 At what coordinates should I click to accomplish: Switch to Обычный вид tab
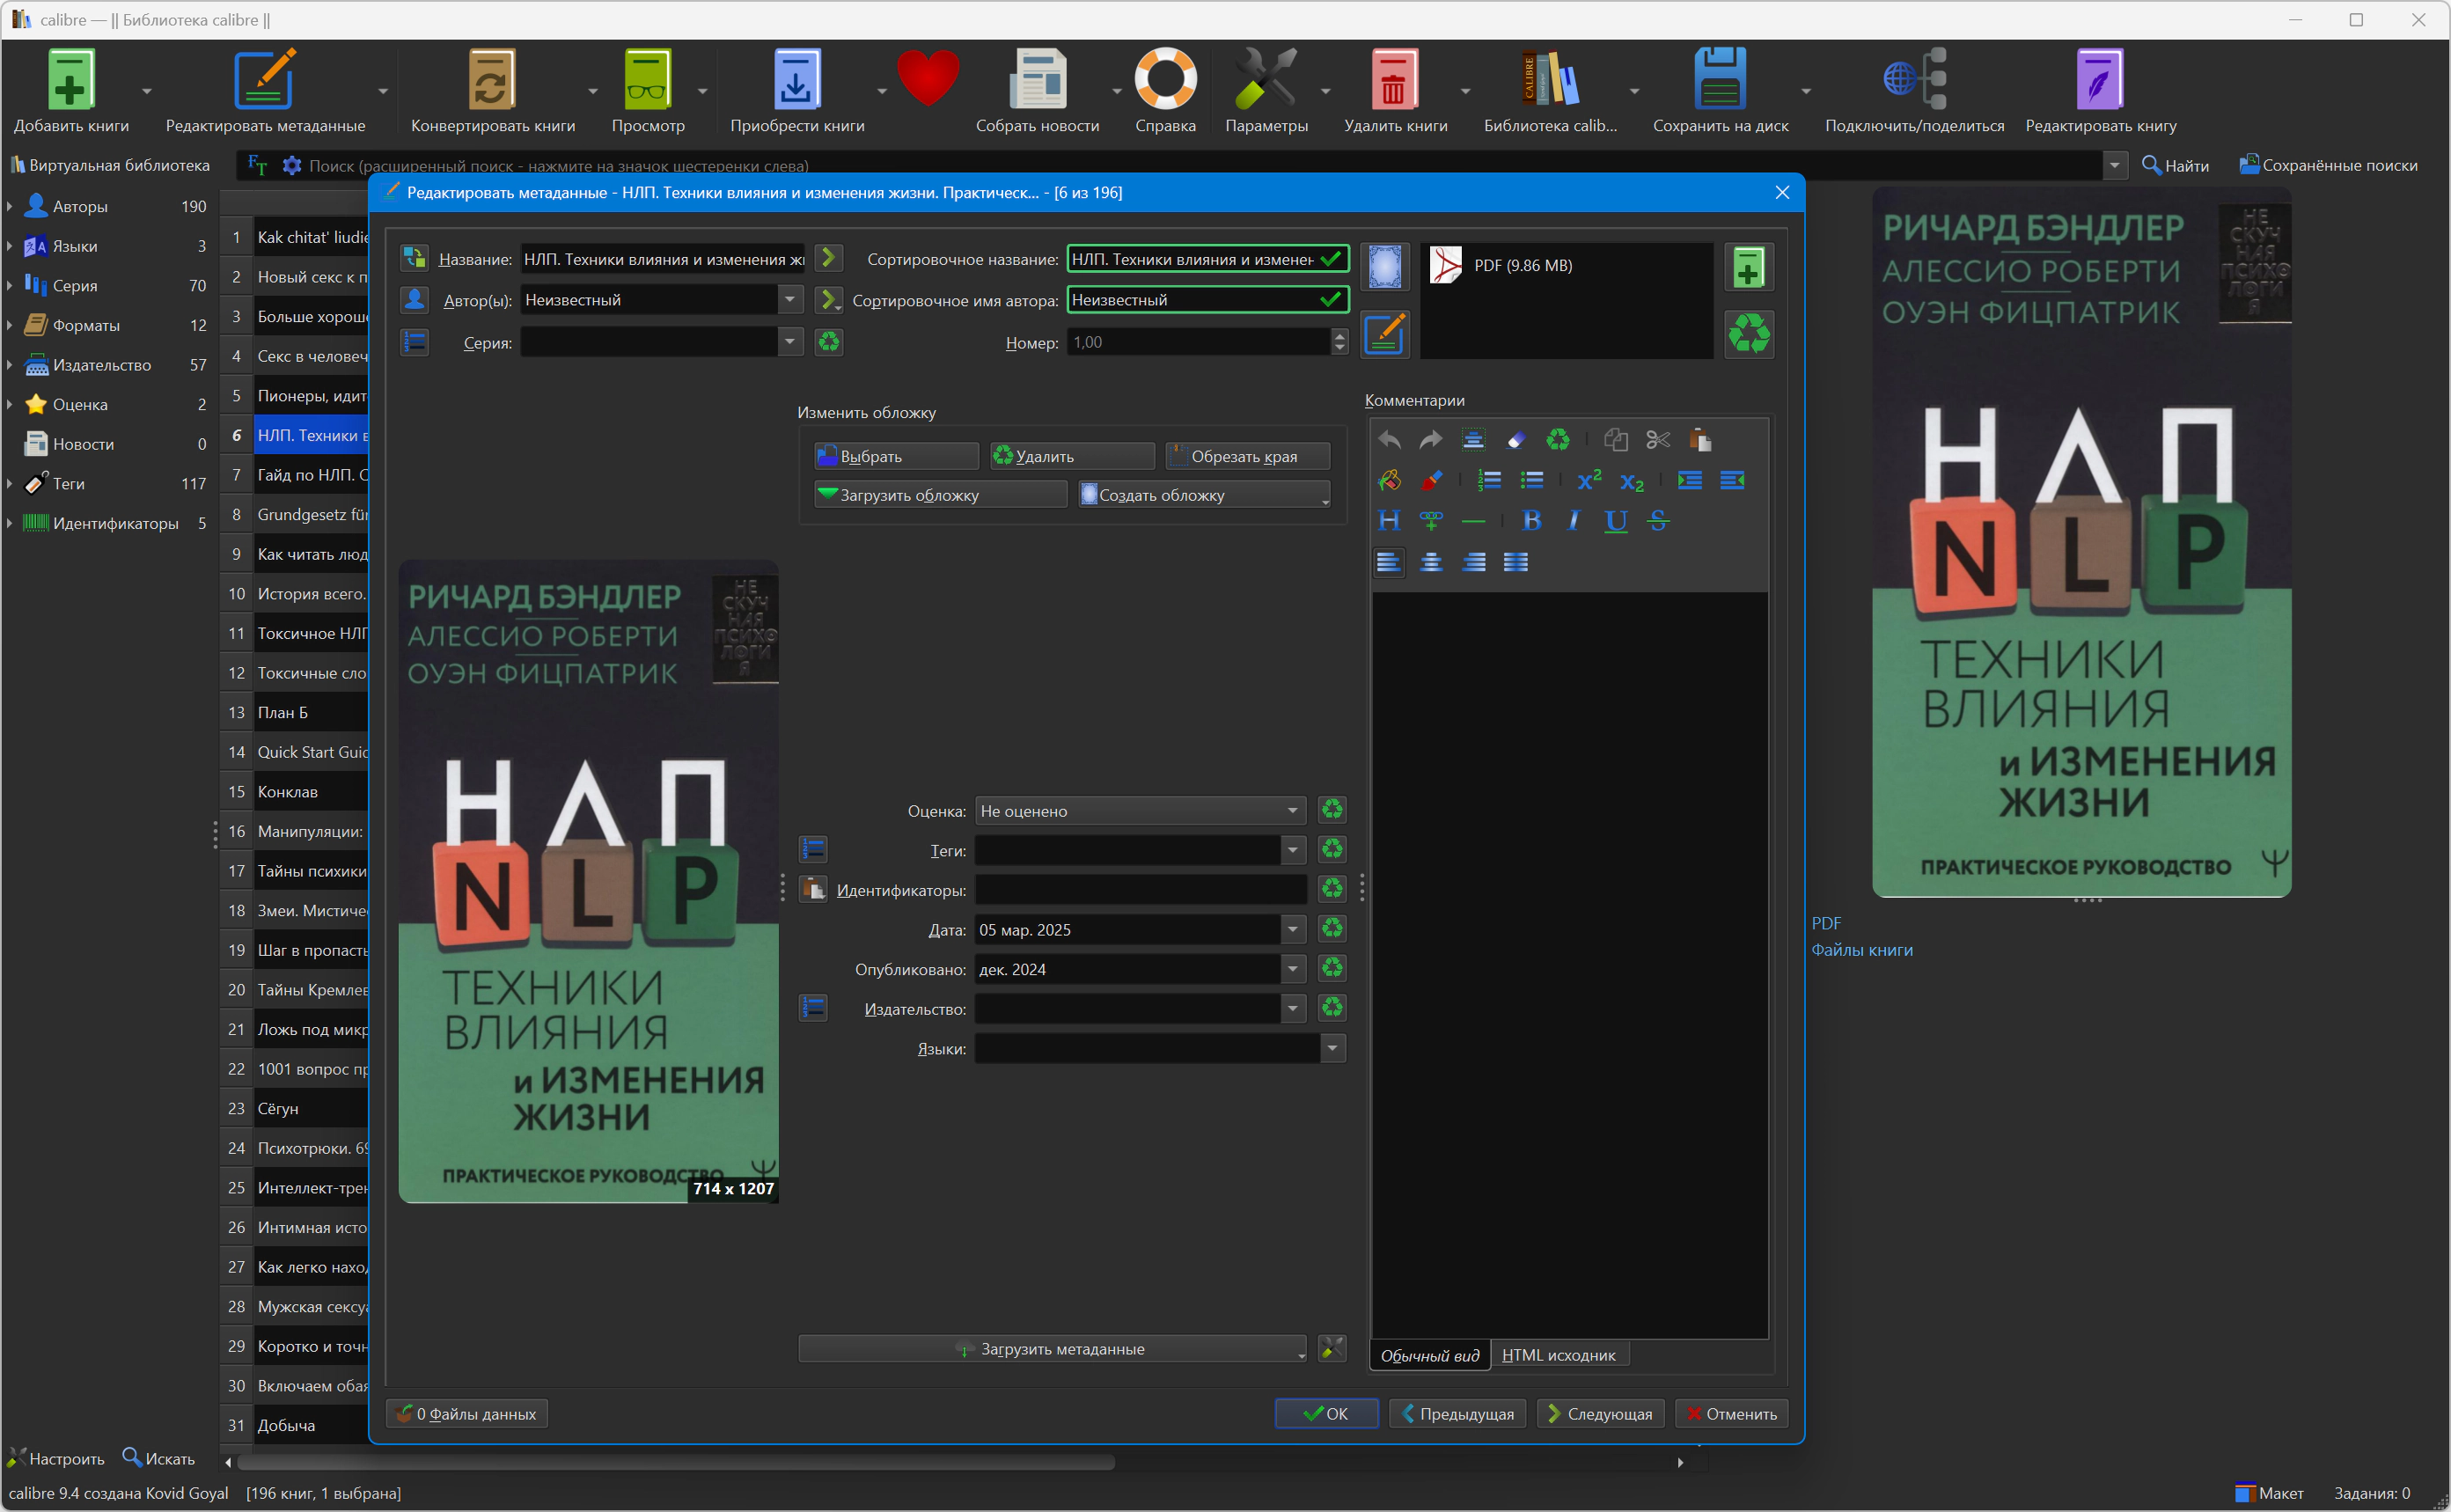pyautogui.click(x=1429, y=1355)
